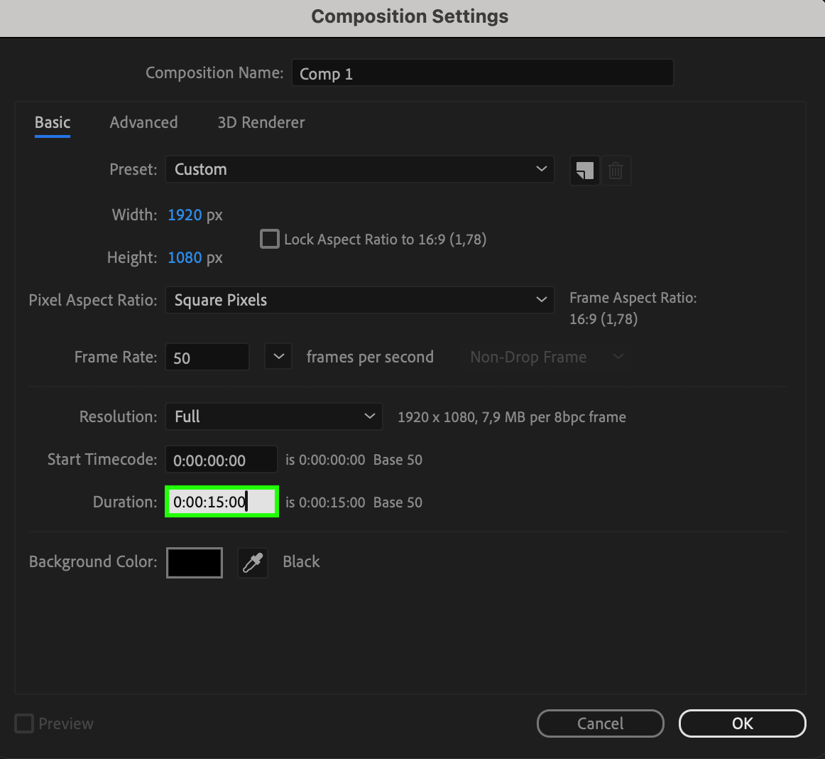The image size is (825, 759).
Task: Open frame rate presets arrow
Action: (x=278, y=357)
